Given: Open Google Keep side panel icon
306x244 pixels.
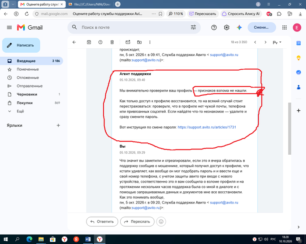Looking at the screenshot, I should click(299, 58).
